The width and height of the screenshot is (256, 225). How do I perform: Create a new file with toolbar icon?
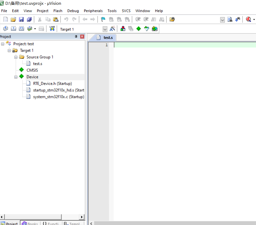pos(5,19)
